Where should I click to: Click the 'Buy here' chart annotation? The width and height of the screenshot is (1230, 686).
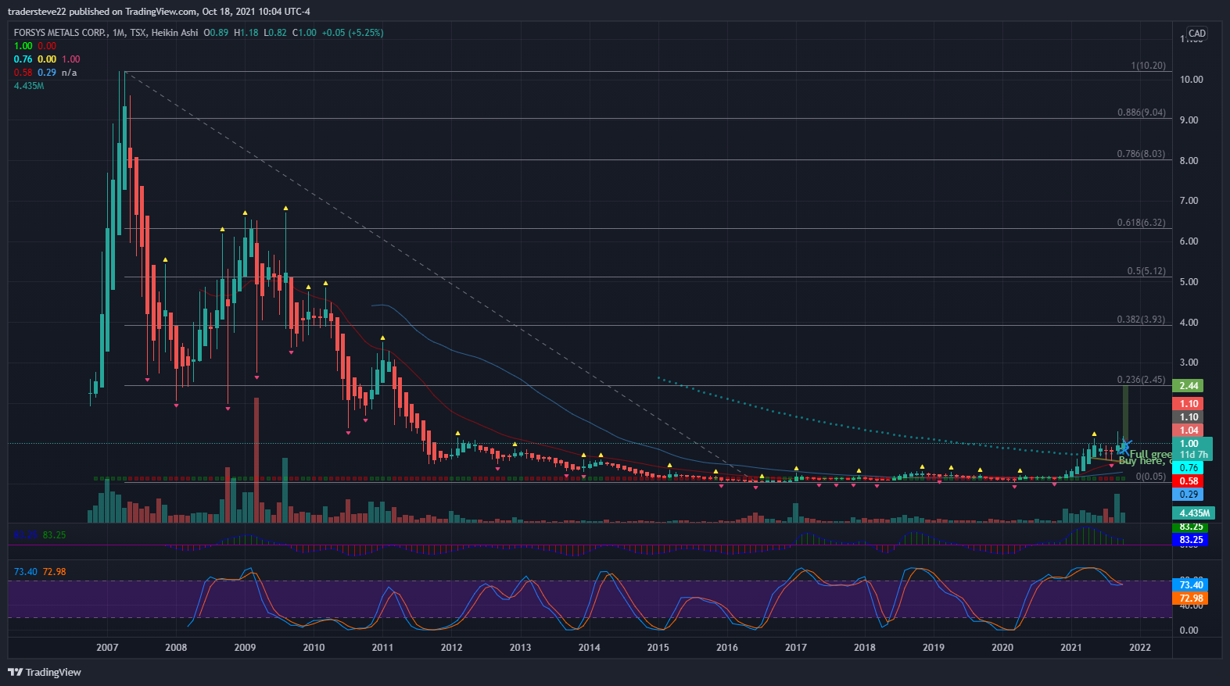1145,461
